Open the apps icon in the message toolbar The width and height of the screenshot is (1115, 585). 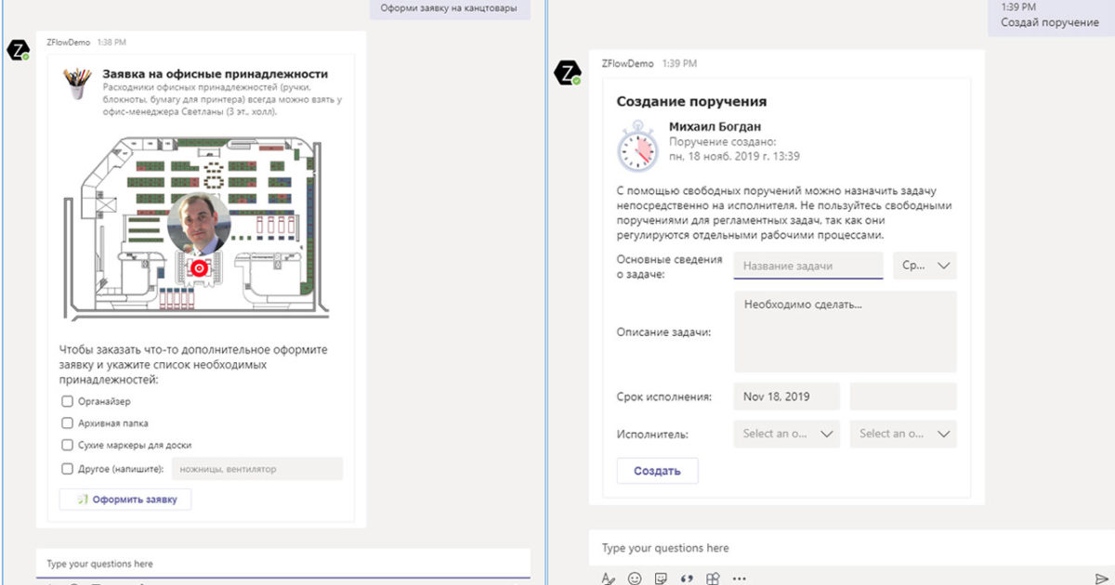pyautogui.click(x=712, y=578)
